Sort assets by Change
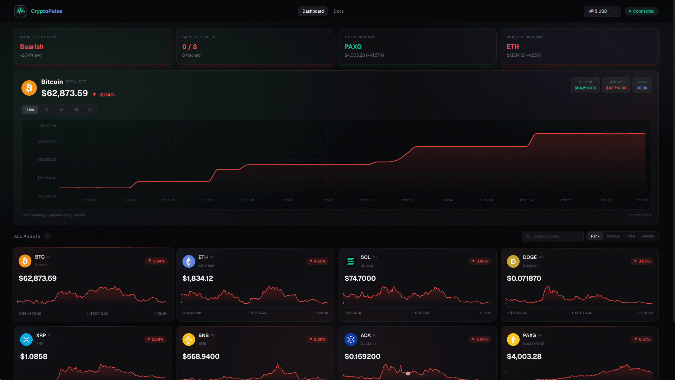This screenshot has width=675, height=380. tap(613, 236)
